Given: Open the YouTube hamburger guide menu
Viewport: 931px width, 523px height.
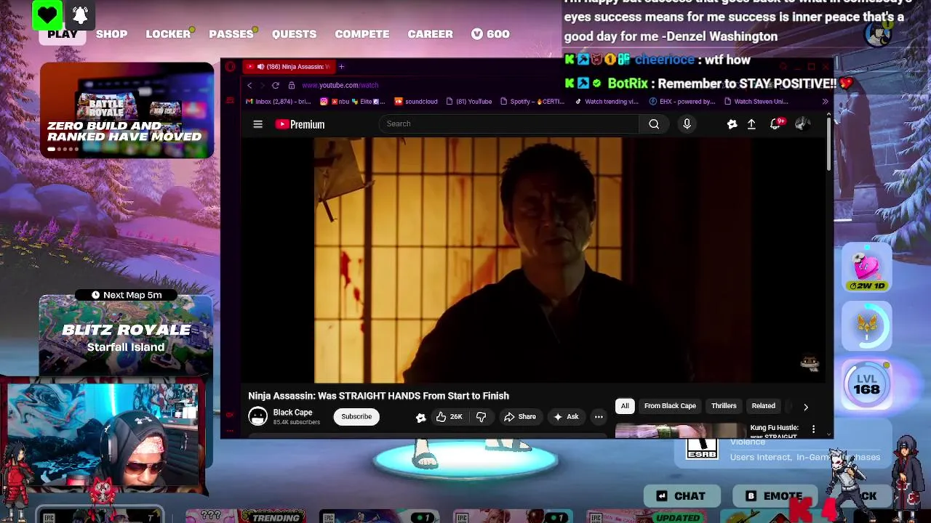Looking at the screenshot, I should coord(257,124).
